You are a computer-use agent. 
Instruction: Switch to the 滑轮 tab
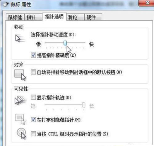(75, 17)
